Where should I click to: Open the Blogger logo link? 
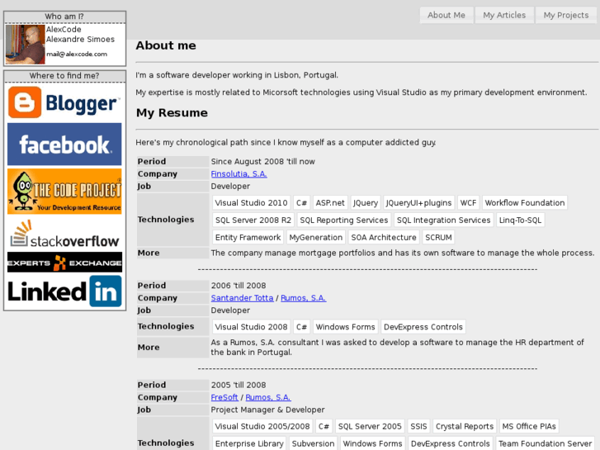point(64,102)
